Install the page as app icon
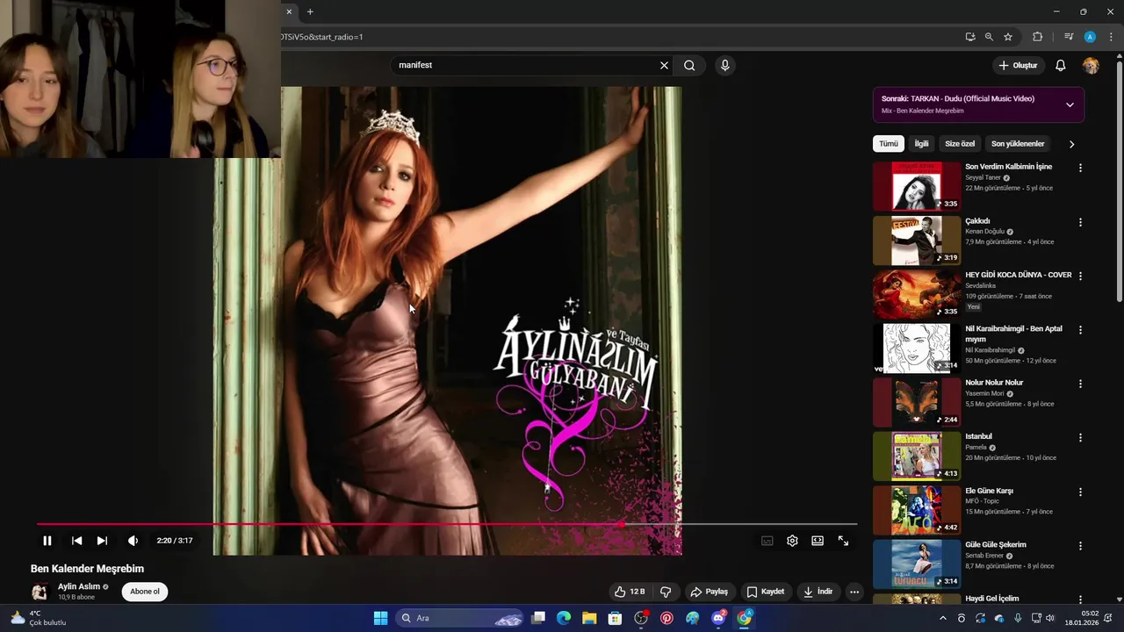The image size is (1124, 632). click(x=969, y=37)
